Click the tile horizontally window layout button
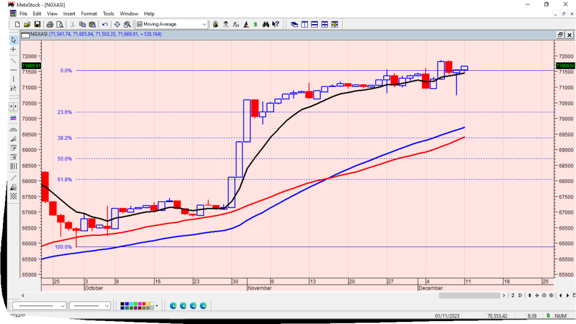 pyautogui.click(x=314, y=24)
